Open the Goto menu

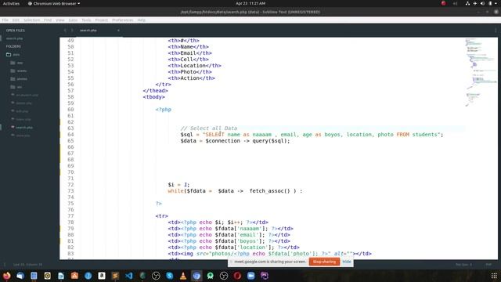[x=73, y=20]
